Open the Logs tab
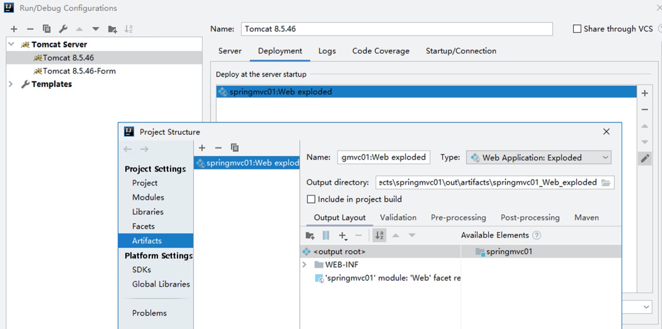 (327, 51)
